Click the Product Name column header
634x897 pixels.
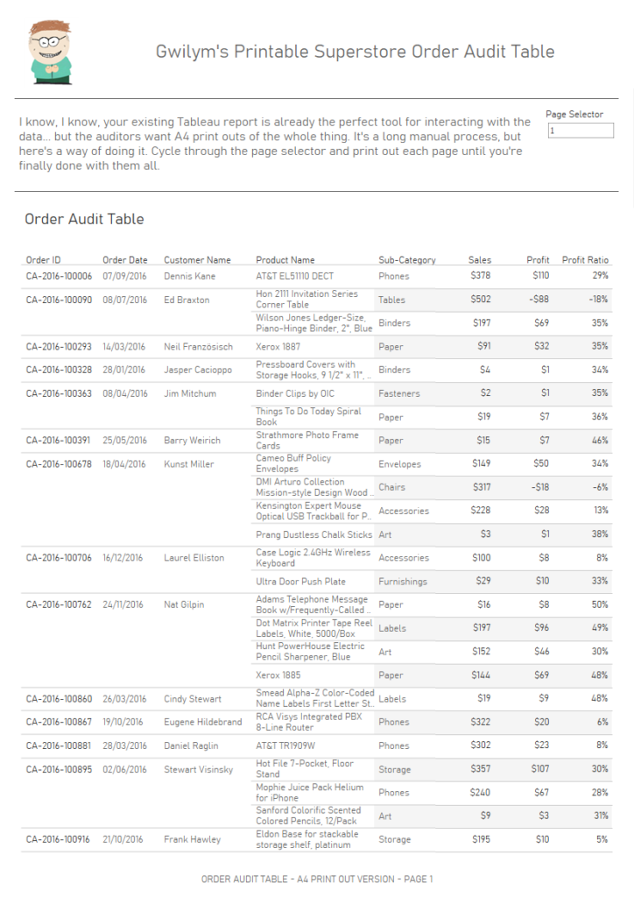click(285, 259)
